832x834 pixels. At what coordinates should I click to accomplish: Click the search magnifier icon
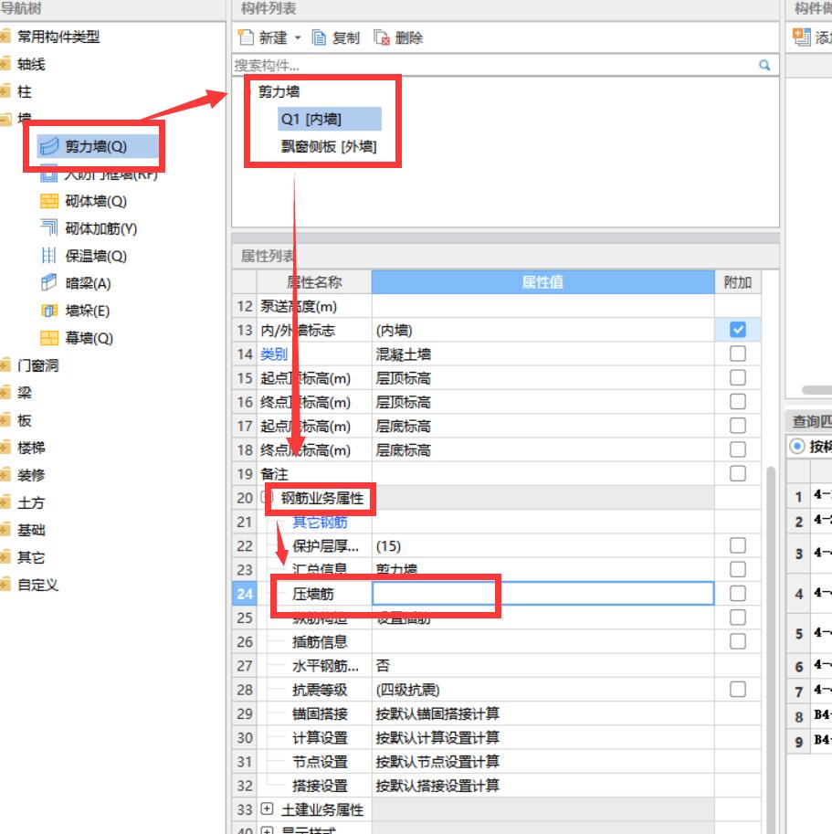(x=764, y=65)
